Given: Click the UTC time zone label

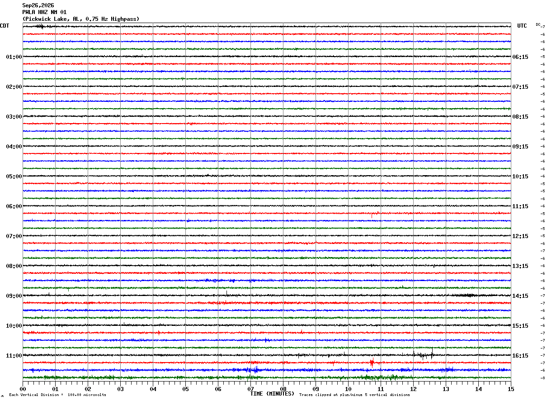Looking at the screenshot, I should pos(522,26).
